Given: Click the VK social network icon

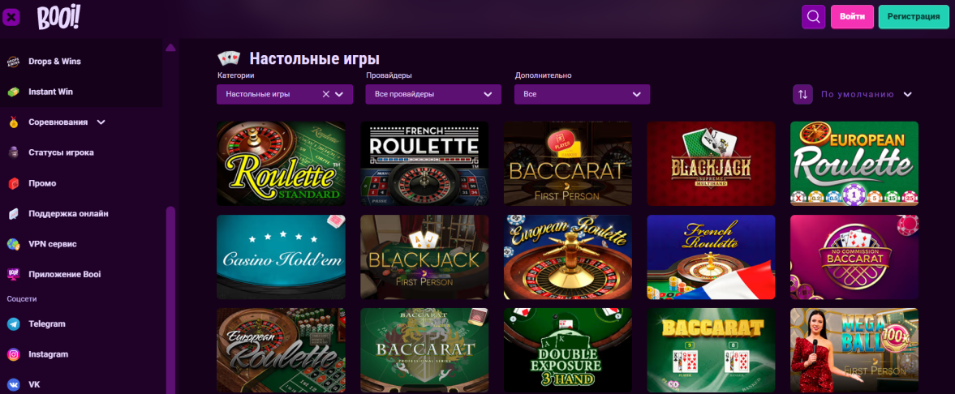Looking at the screenshot, I should coord(13,384).
